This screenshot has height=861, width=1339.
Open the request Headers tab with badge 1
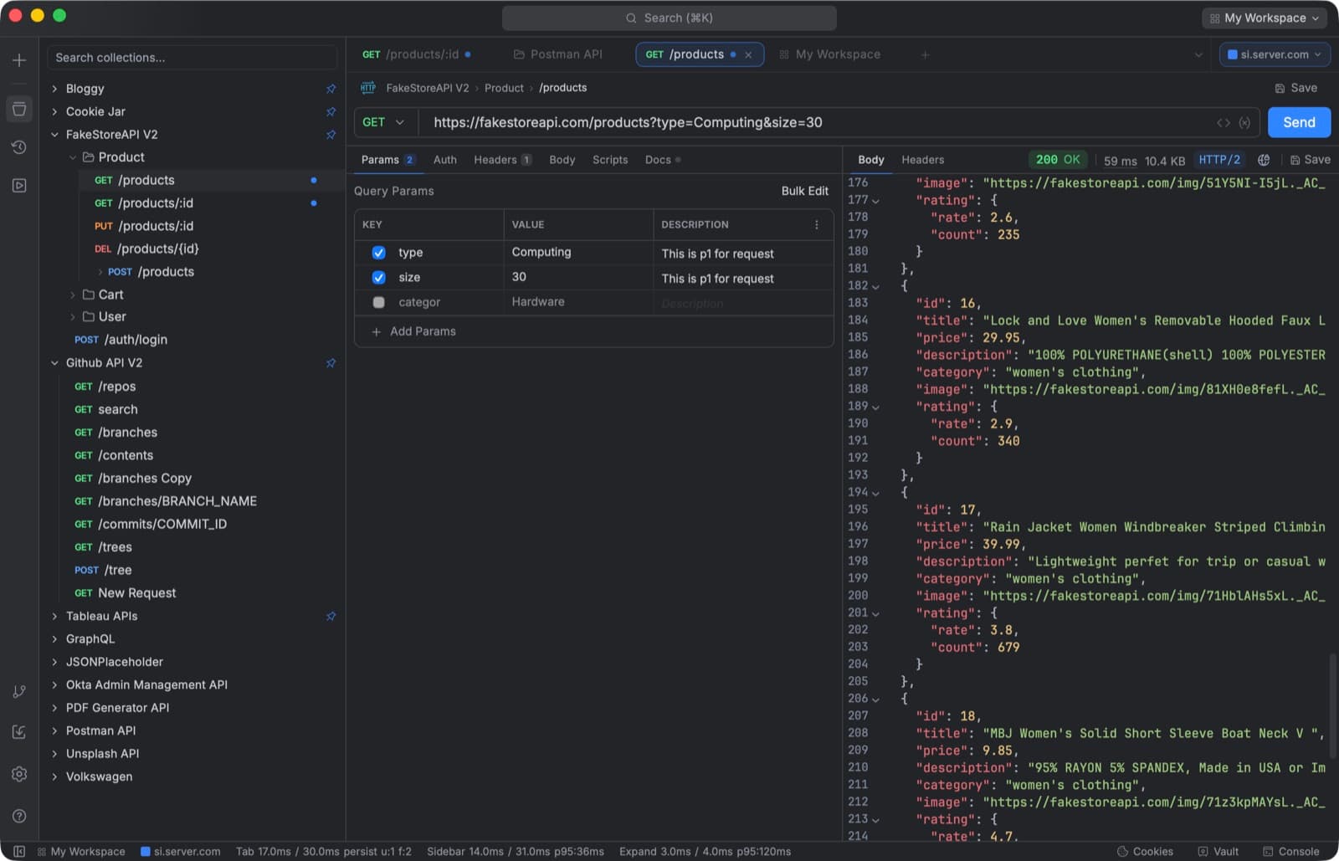click(x=502, y=160)
